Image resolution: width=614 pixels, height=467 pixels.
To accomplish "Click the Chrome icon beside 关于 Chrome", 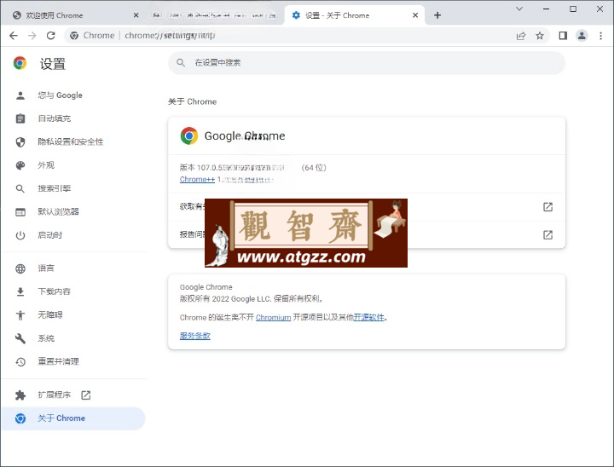I will click(x=20, y=418).
